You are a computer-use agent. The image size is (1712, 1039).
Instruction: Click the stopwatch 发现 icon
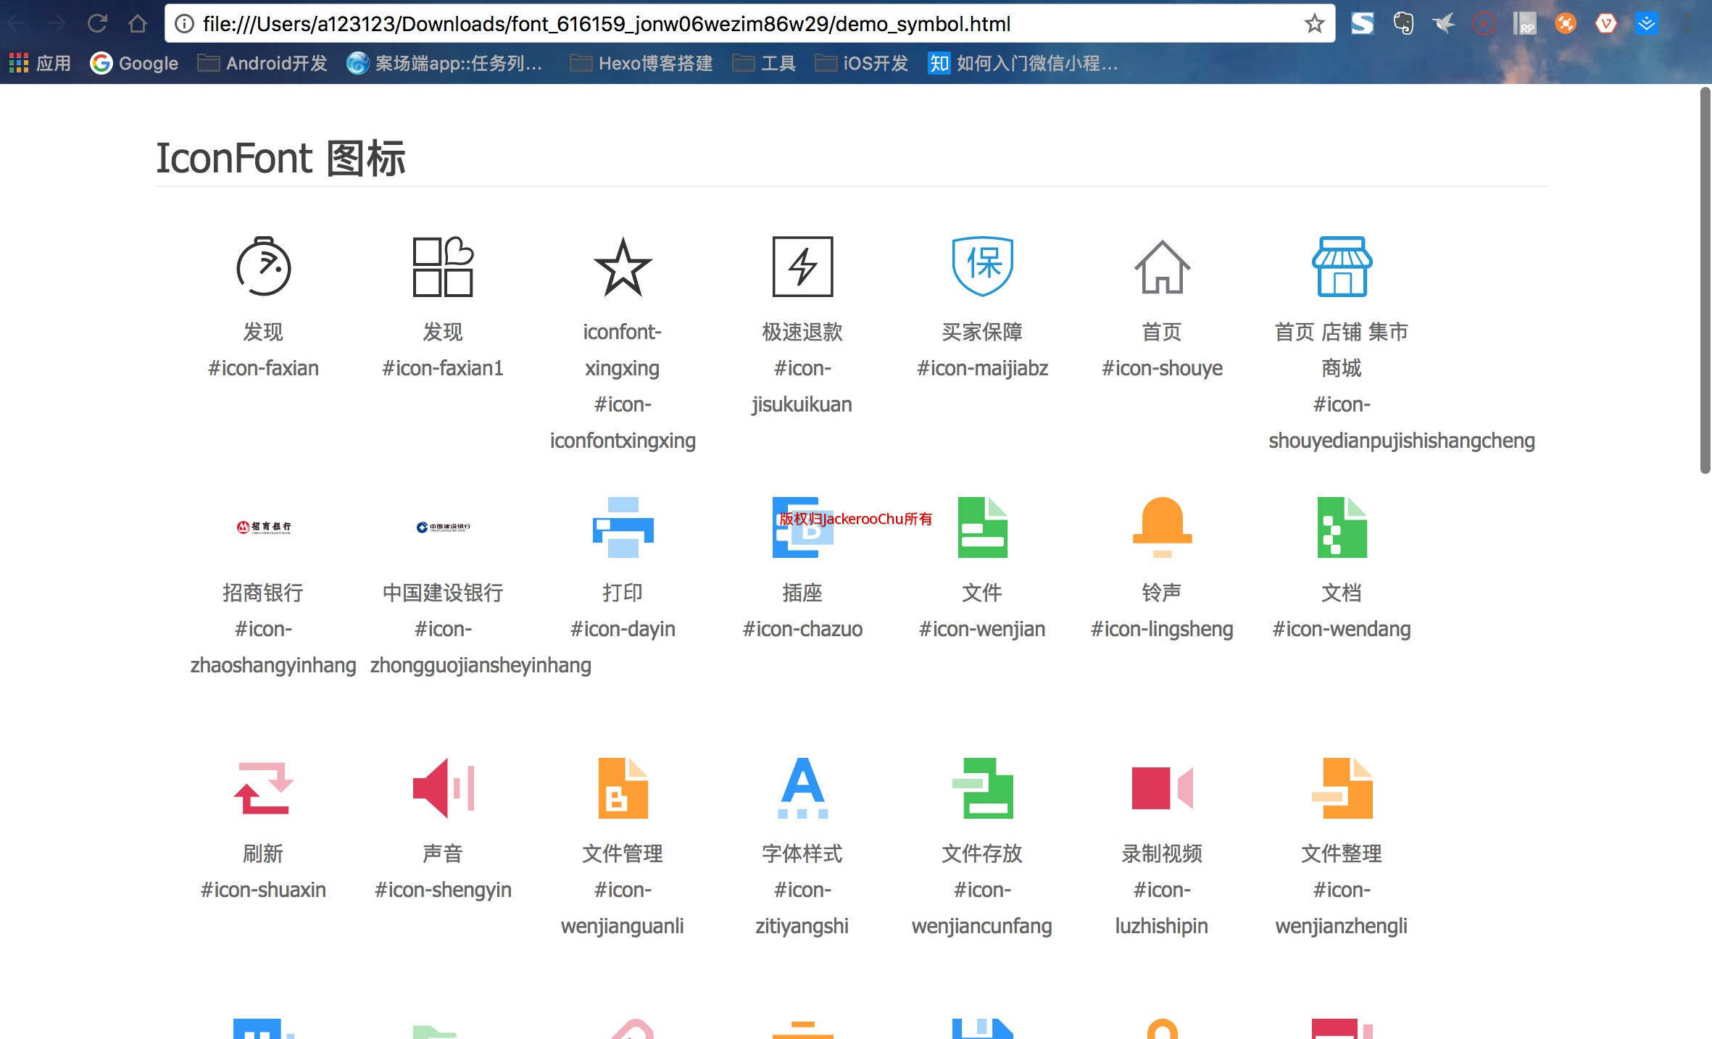tap(263, 267)
